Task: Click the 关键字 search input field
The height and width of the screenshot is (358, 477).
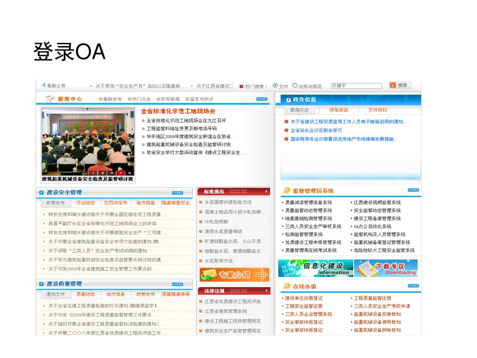Action: pyautogui.click(x=356, y=86)
